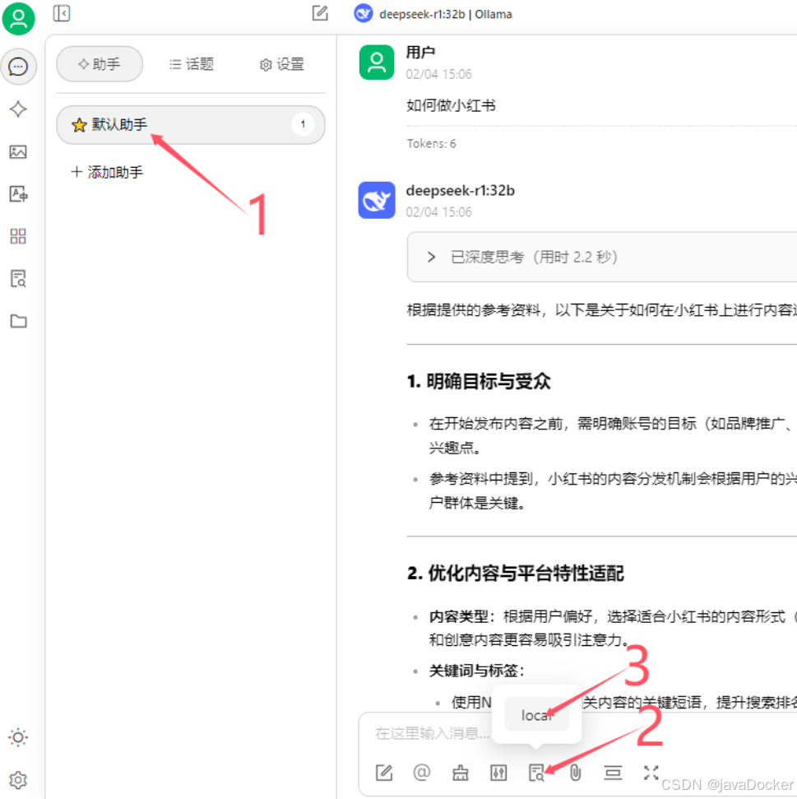Click the paperclip attachment icon
This screenshot has width=797, height=799.
[575, 773]
